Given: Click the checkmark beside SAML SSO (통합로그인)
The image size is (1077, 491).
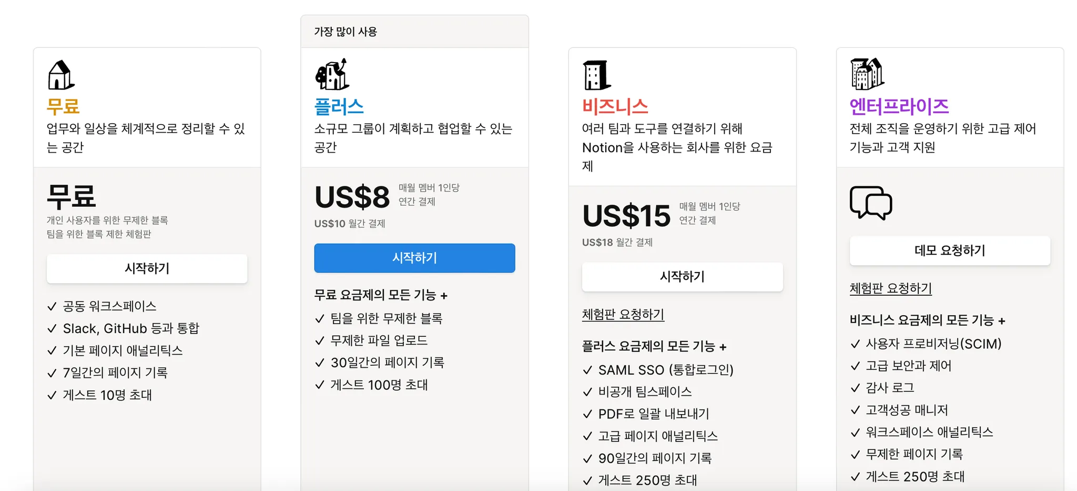Looking at the screenshot, I should click(x=588, y=370).
